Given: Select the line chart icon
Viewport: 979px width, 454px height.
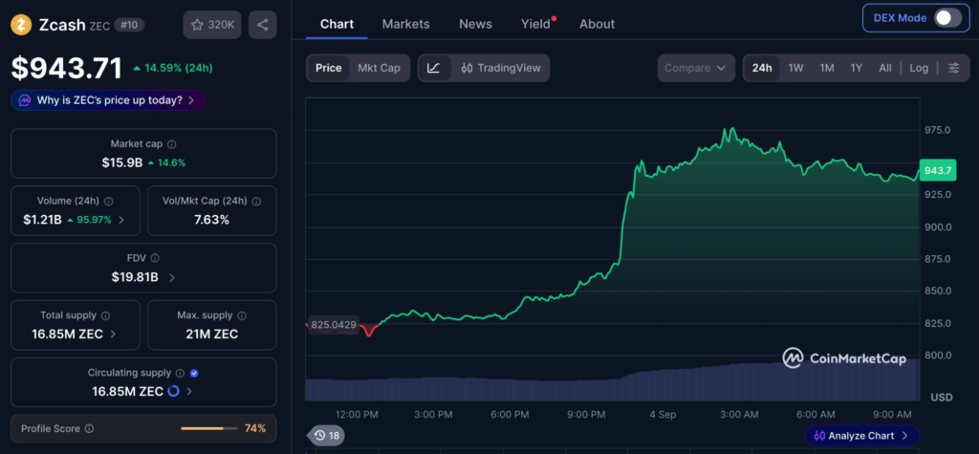Looking at the screenshot, I should point(434,68).
